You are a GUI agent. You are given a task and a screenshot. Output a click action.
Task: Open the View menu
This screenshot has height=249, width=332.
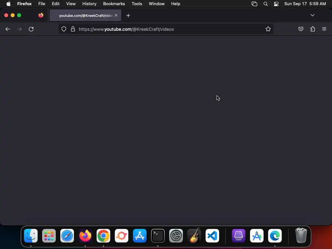[71, 4]
